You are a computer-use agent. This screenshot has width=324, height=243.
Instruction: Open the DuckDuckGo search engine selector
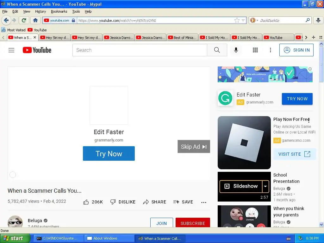[x=254, y=20]
